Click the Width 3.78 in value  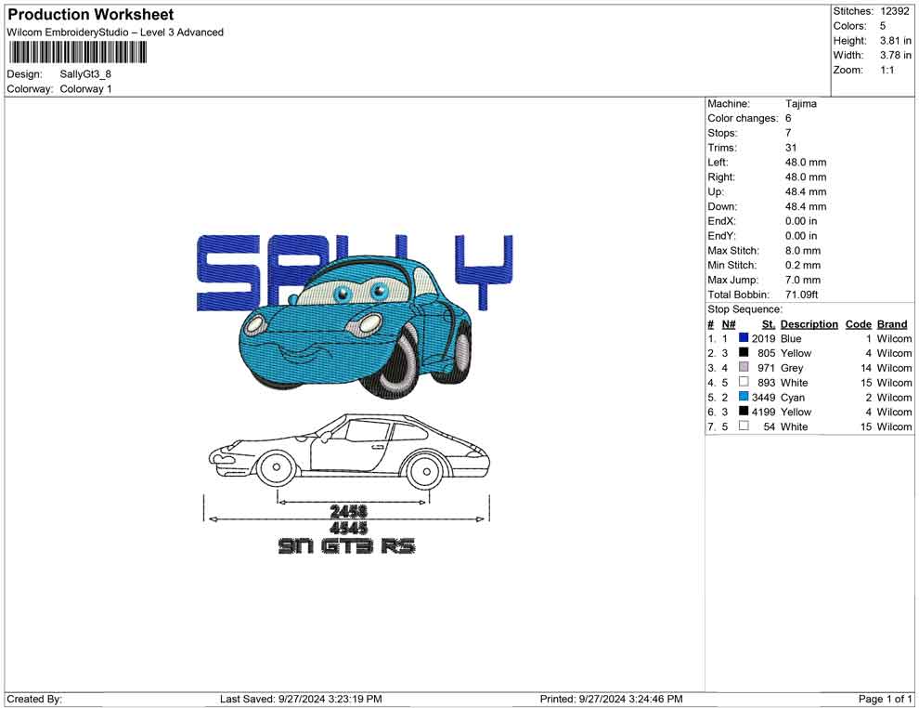tap(895, 55)
